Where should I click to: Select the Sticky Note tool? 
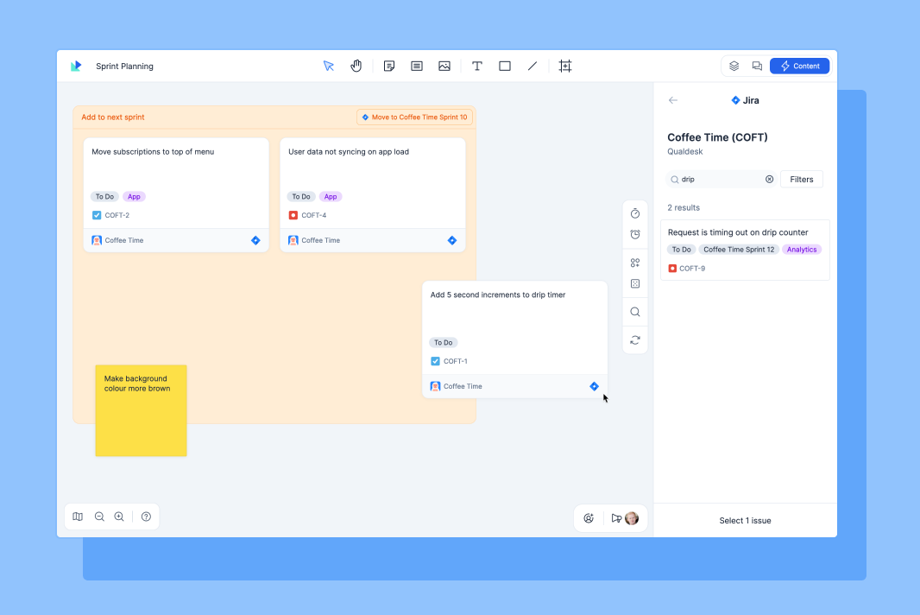click(x=389, y=66)
